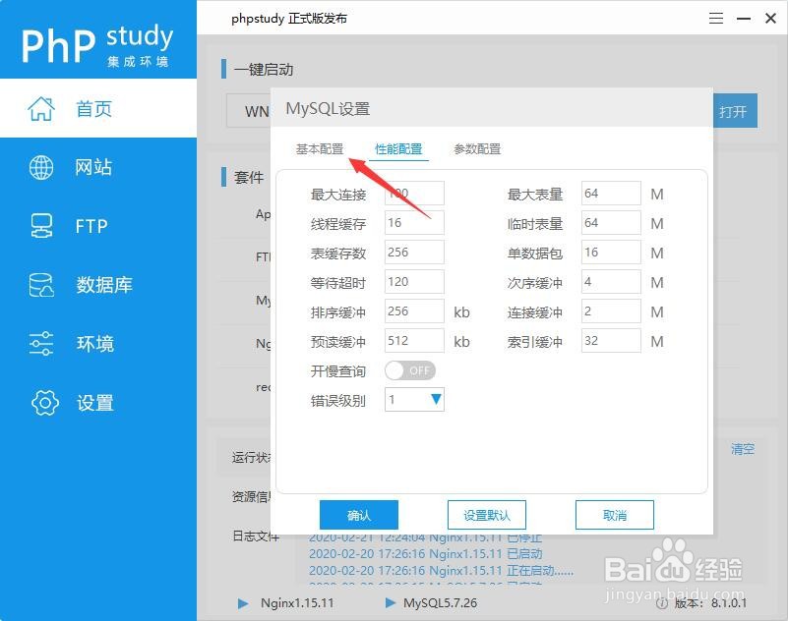
Task: Click the FTP server icon
Action: 41,226
